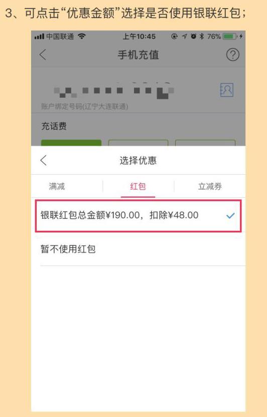Tap the blue checkmark on 银联红包 row
The height and width of the screenshot is (417, 267).
(x=230, y=216)
